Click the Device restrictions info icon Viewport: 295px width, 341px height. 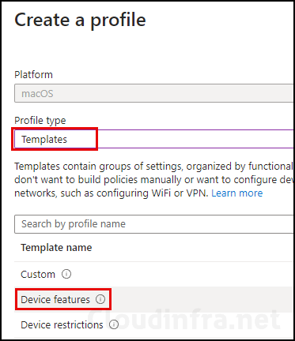[114, 324]
